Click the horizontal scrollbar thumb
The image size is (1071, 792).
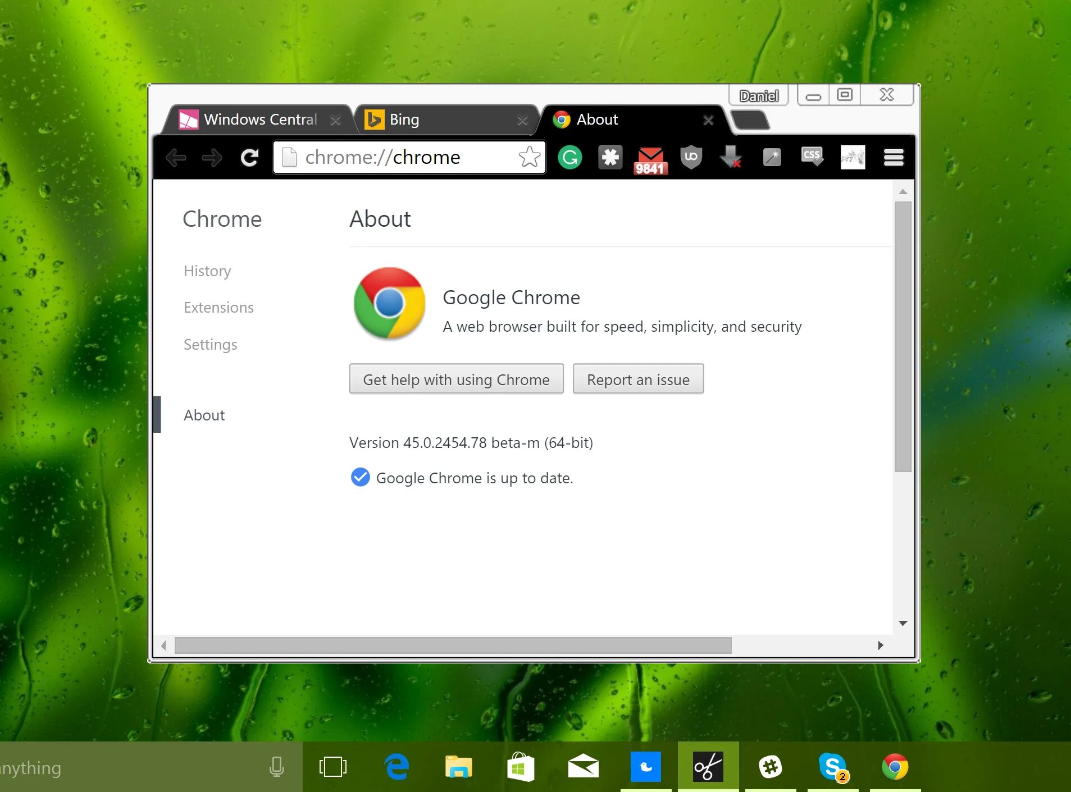click(453, 645)
